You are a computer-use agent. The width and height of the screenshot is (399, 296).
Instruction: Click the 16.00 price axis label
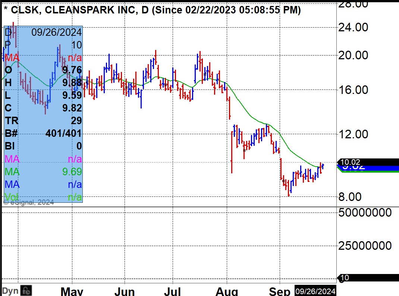point(353,90)
